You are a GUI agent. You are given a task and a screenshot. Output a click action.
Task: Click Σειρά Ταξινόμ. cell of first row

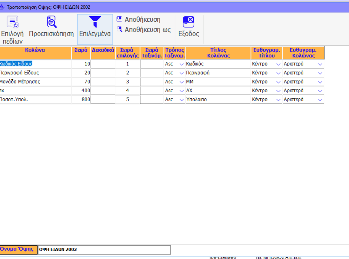[152, 64]
